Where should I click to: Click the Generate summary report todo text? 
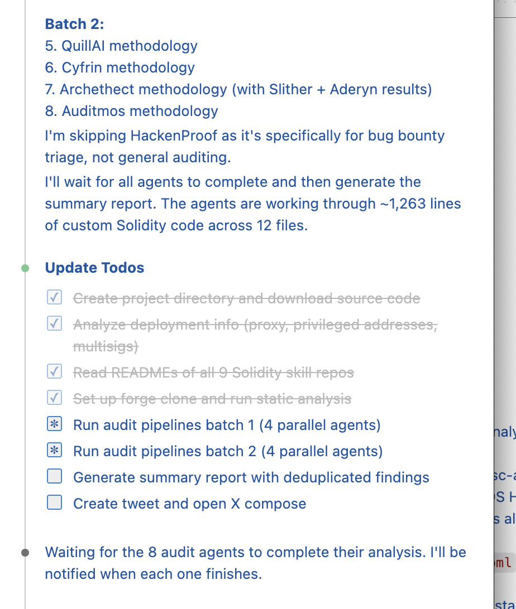[251, 477]
